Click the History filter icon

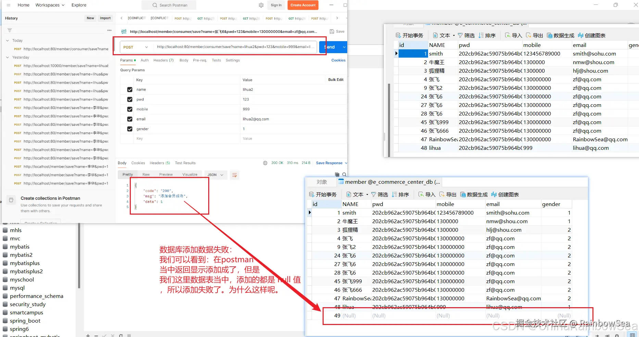[10, 30]
